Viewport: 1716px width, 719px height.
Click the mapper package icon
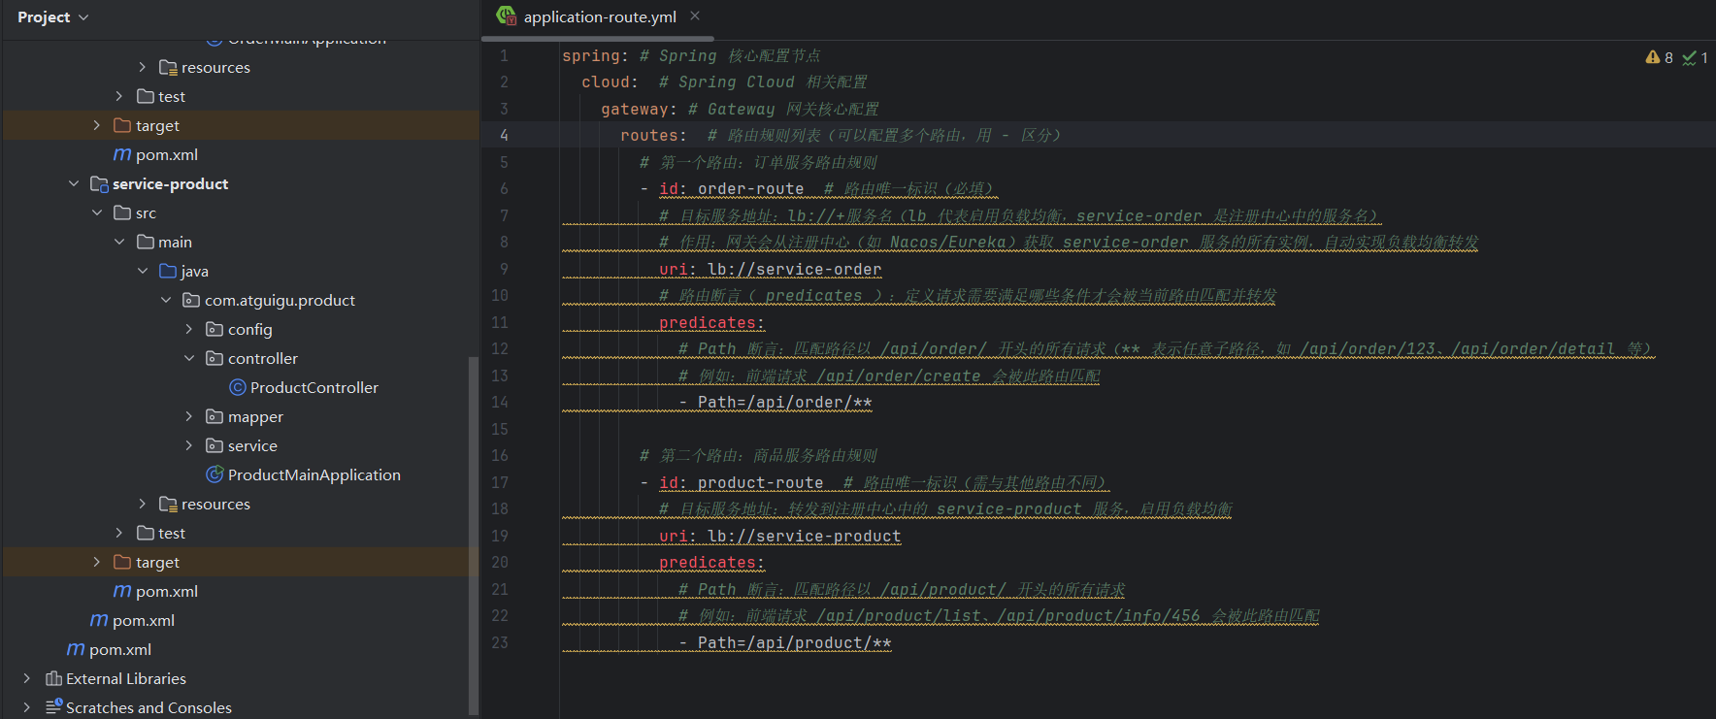pyautogui.click(x=214, y=416)
